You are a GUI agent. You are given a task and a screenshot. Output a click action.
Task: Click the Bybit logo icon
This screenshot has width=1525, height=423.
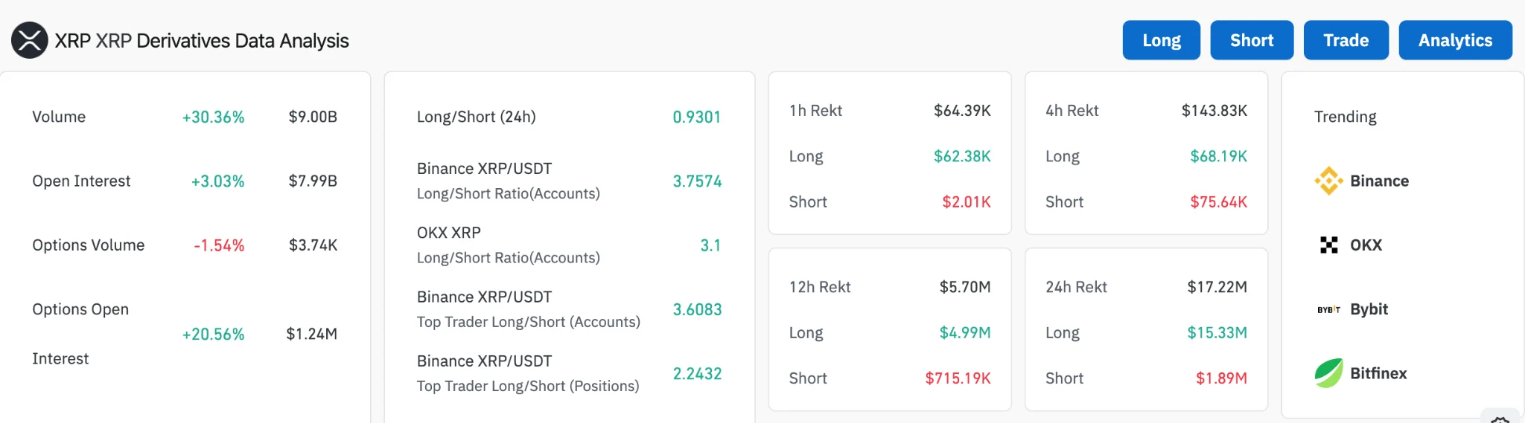coord(1328,309)
